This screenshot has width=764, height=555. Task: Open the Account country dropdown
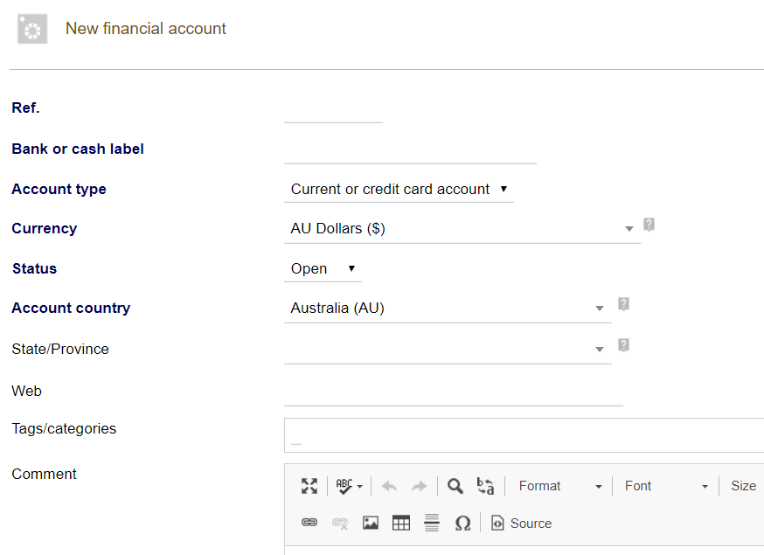448,308
